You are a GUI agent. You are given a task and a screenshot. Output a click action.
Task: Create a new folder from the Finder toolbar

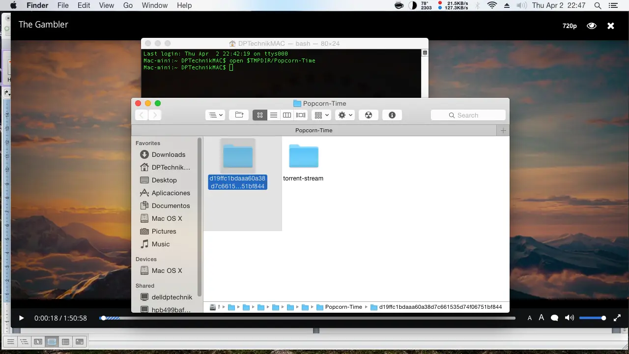239,115
